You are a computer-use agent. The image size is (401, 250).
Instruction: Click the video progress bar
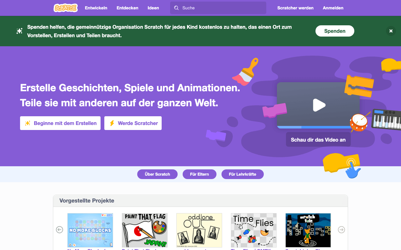click(314, 127)
